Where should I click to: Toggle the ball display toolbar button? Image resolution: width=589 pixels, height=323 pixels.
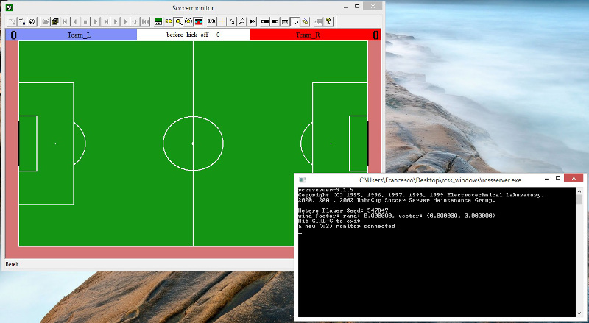pos(253,21)
